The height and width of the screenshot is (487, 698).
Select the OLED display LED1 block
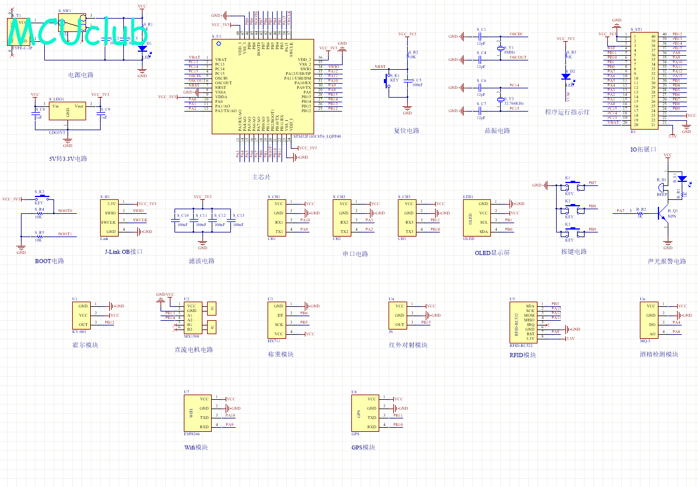[477, 218]
